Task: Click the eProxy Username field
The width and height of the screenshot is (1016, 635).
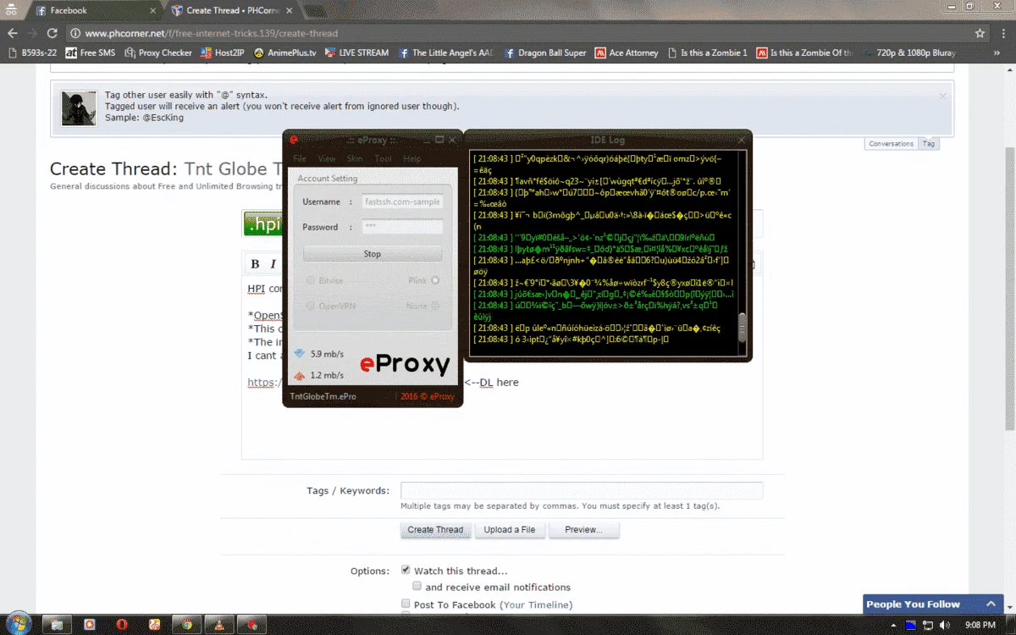Action: coord(402,202)
